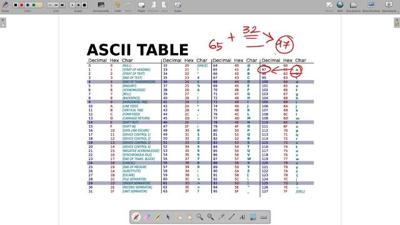Select the Scroll page hand tool
Viewport: 400px width, 225px height.
click(189, 217)
